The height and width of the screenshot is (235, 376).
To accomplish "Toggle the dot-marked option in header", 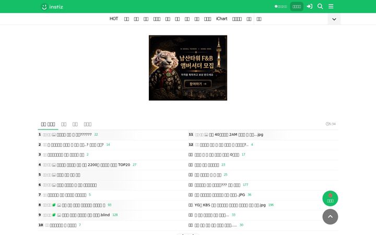I will (x=281, y=6).
